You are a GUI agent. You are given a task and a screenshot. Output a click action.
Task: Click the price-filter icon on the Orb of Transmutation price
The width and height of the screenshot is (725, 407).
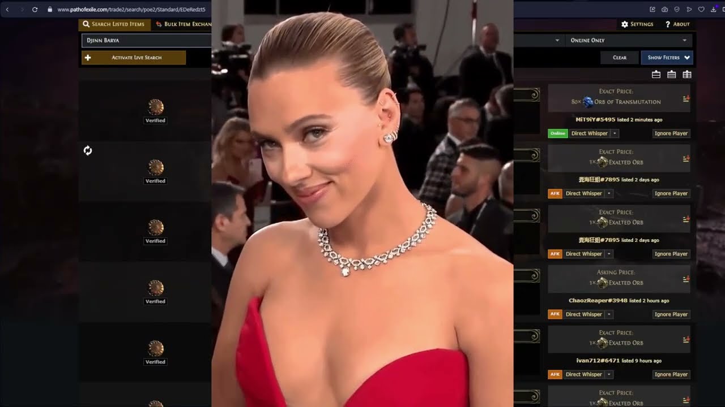click(686, 98)
